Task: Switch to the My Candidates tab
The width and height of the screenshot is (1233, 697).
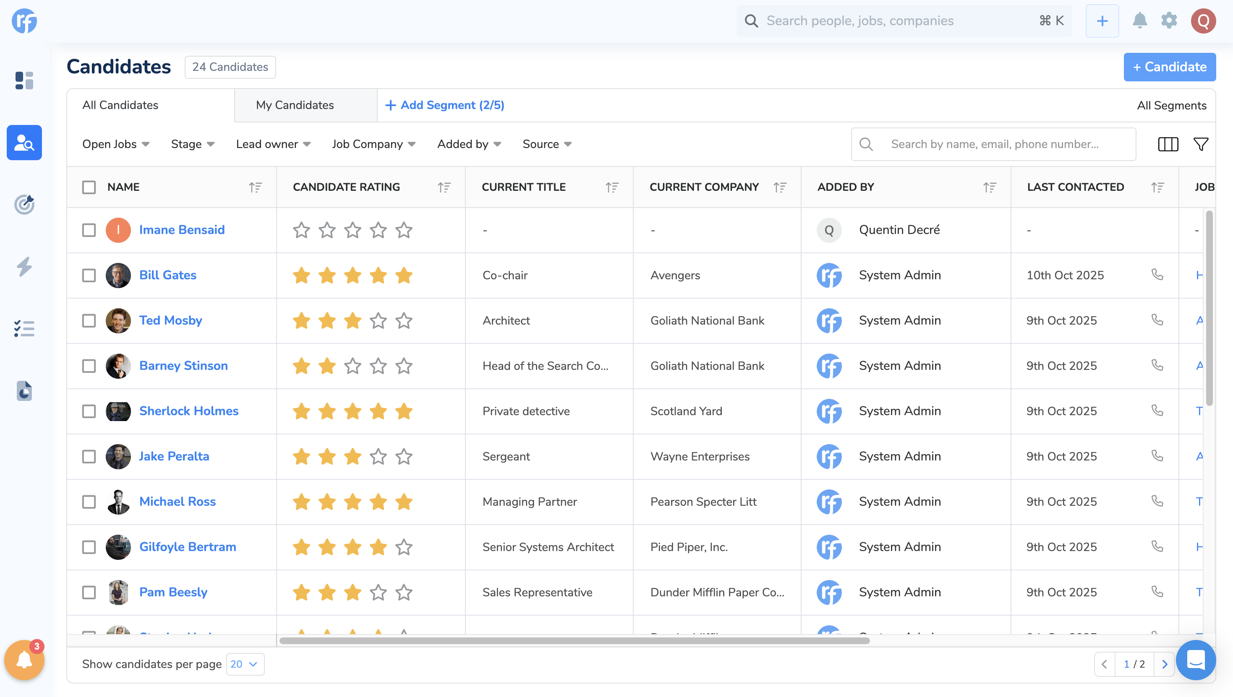Action: [x=295, y=105]
